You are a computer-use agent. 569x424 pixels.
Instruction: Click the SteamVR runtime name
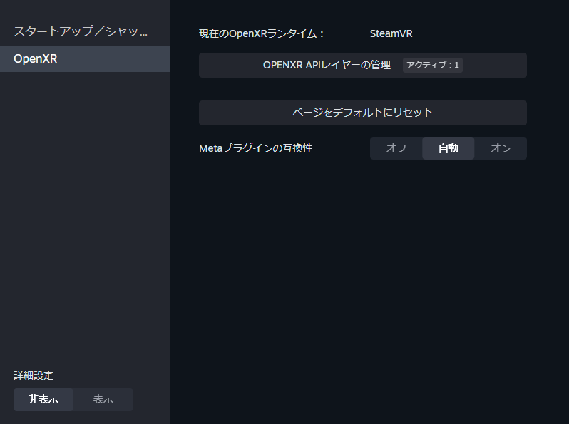point(391,33)
